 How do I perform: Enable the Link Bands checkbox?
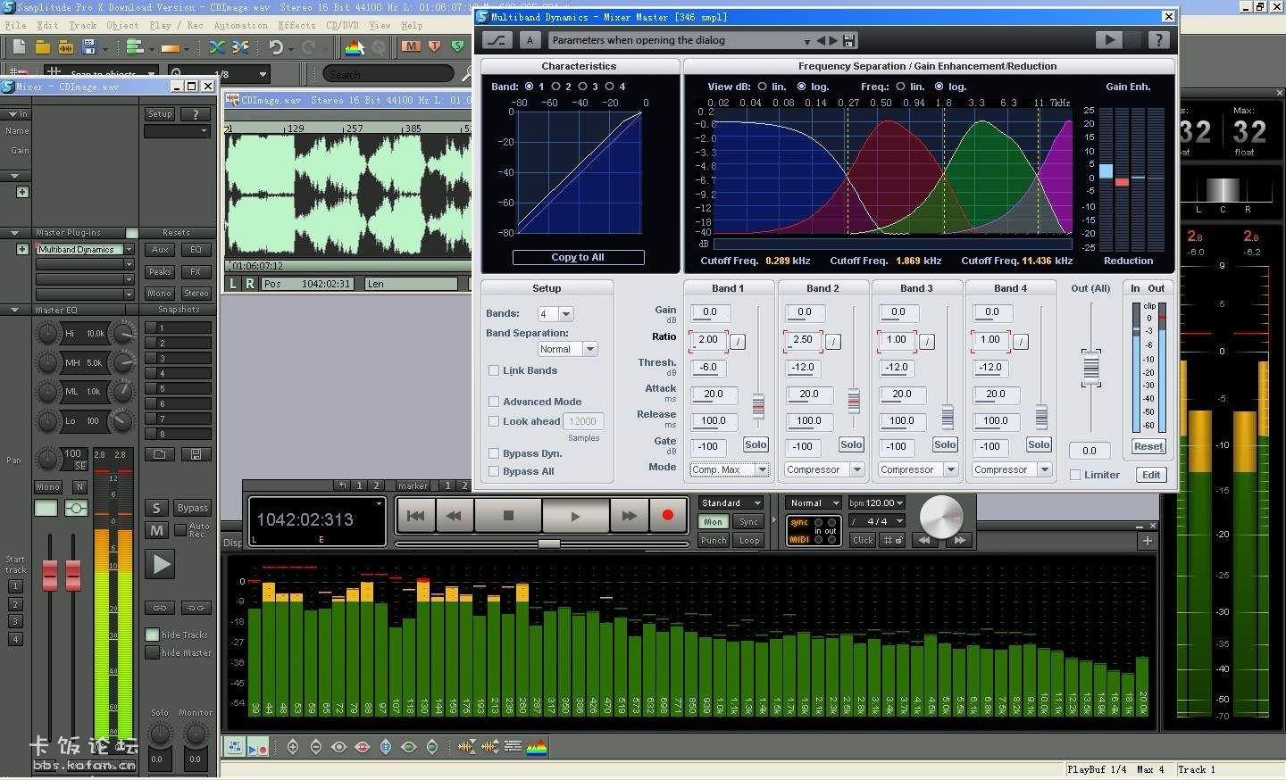point(493,370)
